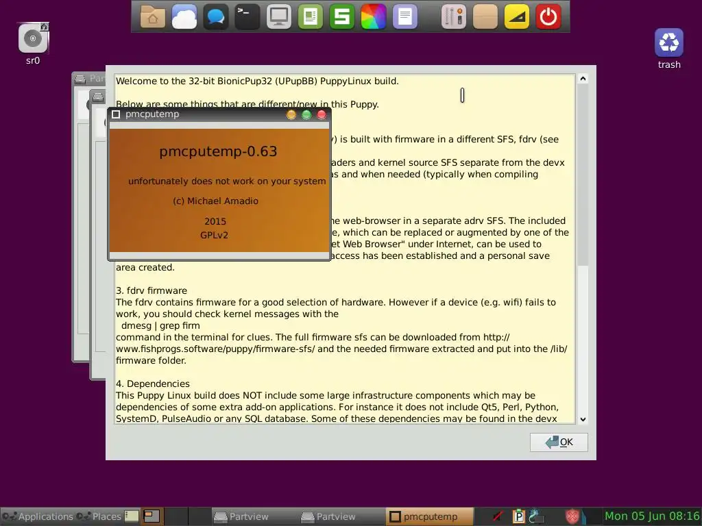Open the mixer sliders settings dock icon
The width and height of the screenshot is (702, 526).
tap(454, 17)
